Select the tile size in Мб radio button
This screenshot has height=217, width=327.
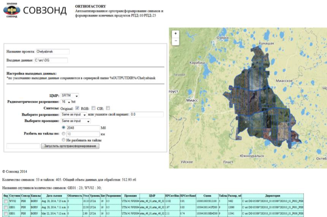click(x=64, y=127)
